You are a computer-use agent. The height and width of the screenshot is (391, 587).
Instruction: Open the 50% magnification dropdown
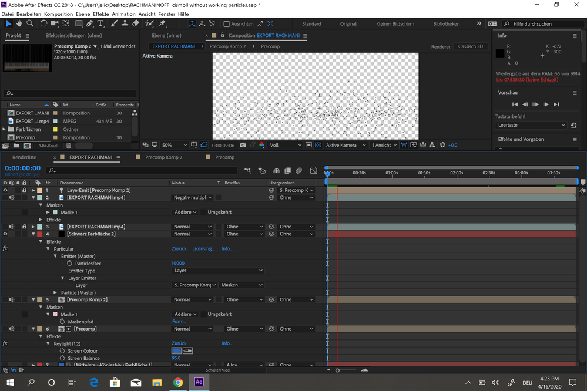(x=174, y=145)
